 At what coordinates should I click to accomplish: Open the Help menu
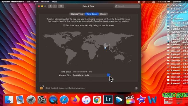tap(55, 2)
